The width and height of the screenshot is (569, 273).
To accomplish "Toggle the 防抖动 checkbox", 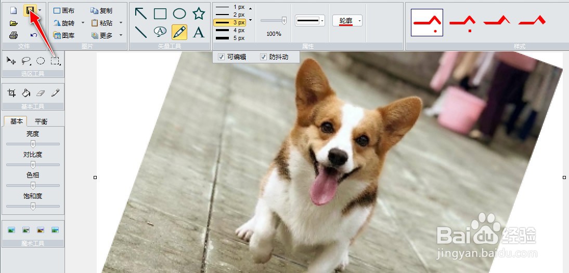I will (x=264, y=57).
